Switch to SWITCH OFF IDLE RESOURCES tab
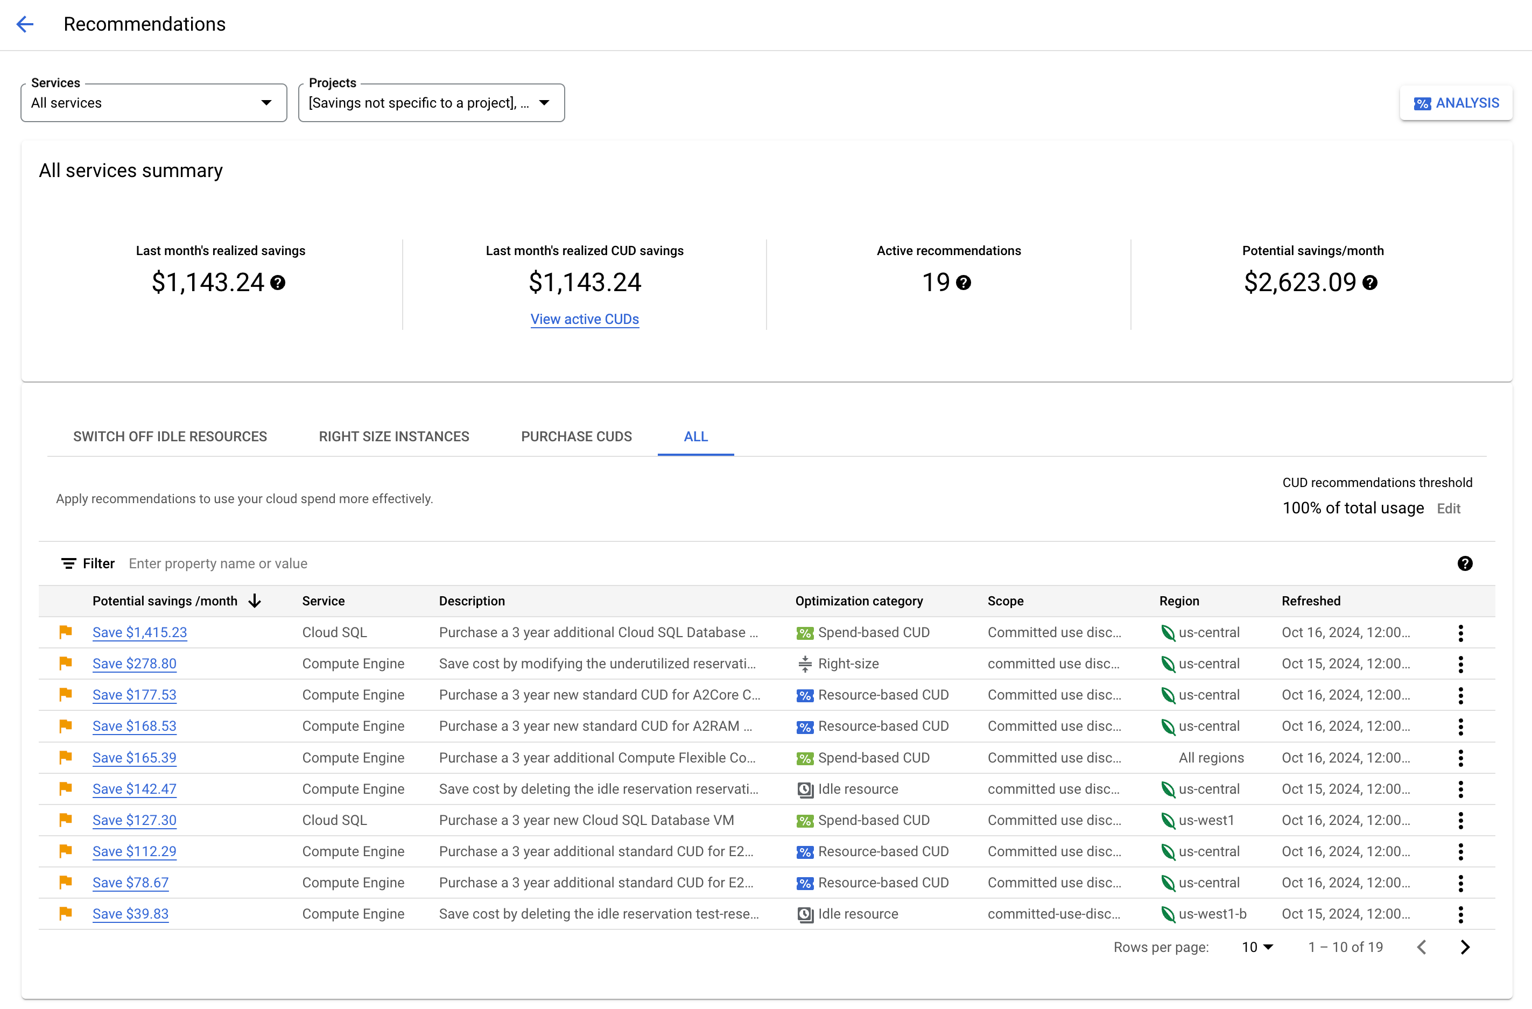This screenshot has width=1532, height=1009. pos(170,437)
